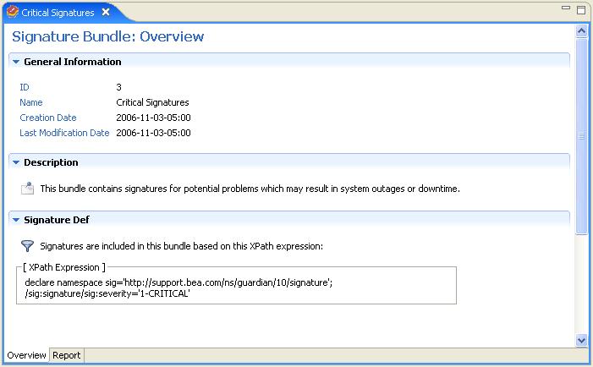Collapse the Signature Def section
The image size is (593, 367).
click(16, 220)
